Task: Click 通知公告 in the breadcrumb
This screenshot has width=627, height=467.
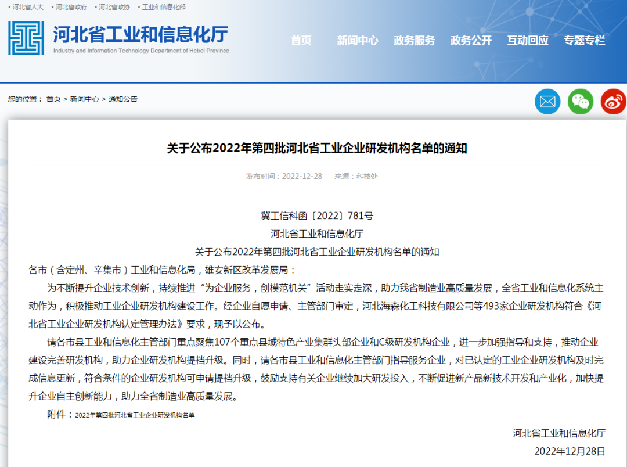Action: pos(123,99)
